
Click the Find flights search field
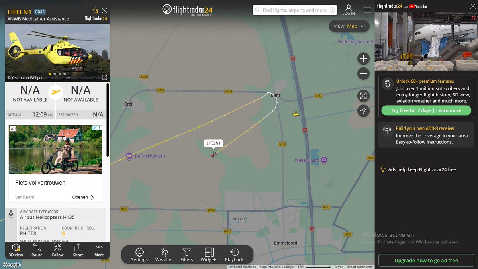pos(295,10)
